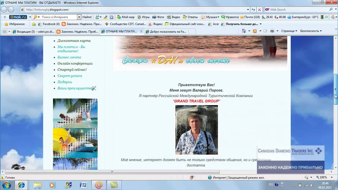Expand the address bar history dropdown
This screenshot has height=190, width=338.
(x=248, y=9)
